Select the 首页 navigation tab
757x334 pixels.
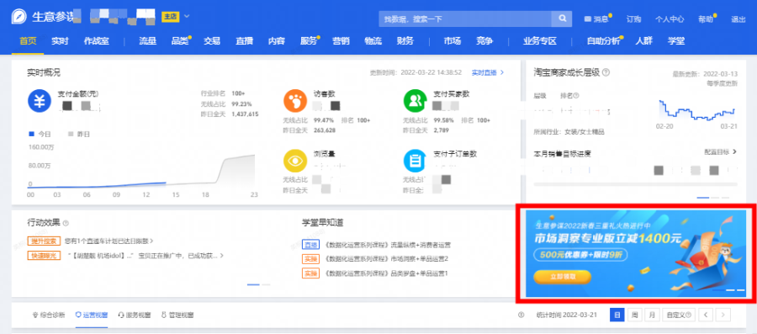coord(28,41)
